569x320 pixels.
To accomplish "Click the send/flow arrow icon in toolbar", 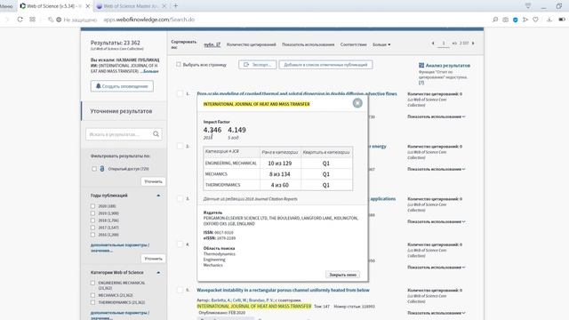I will pyautogui.click(x=525, y=20).
